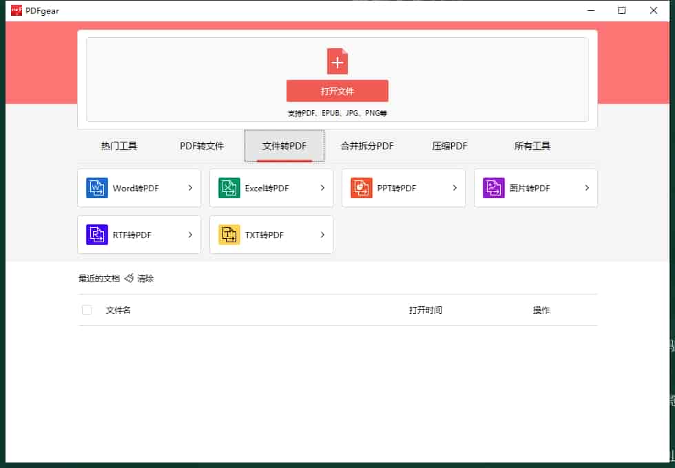
Task: Click the 打开时间 column header
Action: coord(426,310)
